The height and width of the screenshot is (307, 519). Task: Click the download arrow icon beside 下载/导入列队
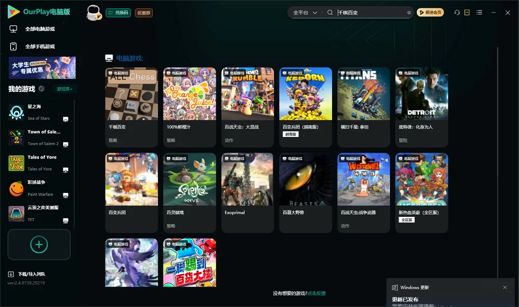[10, 274]
